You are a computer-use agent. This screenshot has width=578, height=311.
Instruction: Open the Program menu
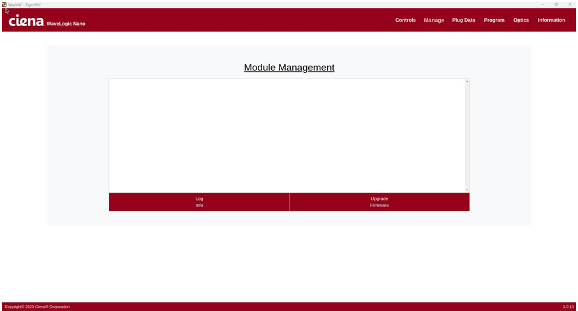[x=494, y=20]
